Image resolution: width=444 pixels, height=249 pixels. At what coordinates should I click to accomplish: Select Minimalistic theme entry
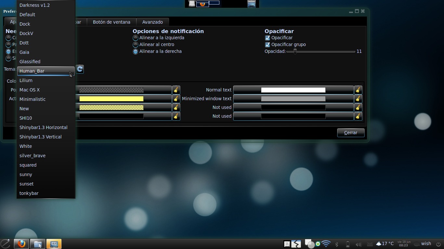coord(46,99)
